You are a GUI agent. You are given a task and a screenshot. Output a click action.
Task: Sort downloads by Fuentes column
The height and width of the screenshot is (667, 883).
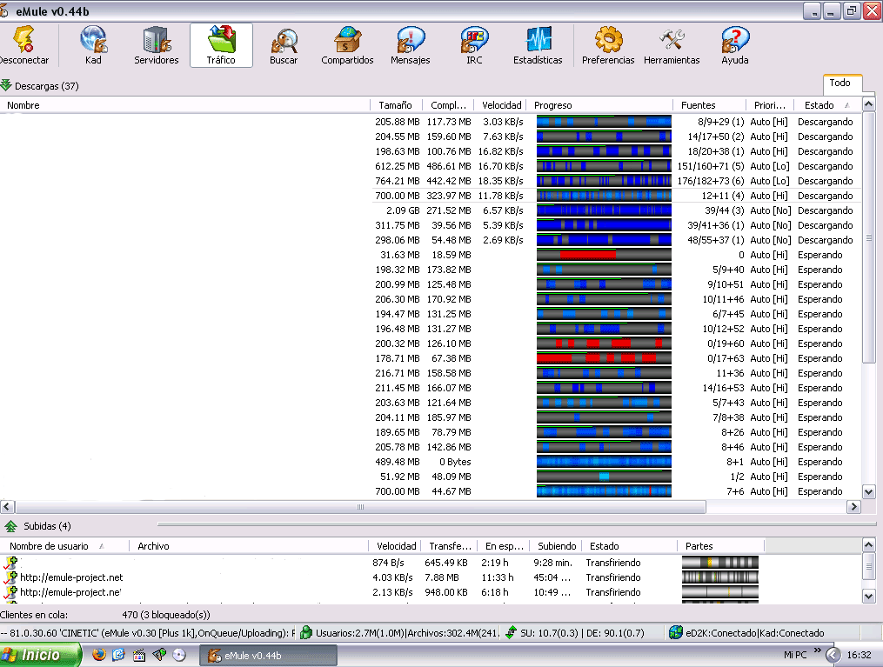(x=709, y=105)
